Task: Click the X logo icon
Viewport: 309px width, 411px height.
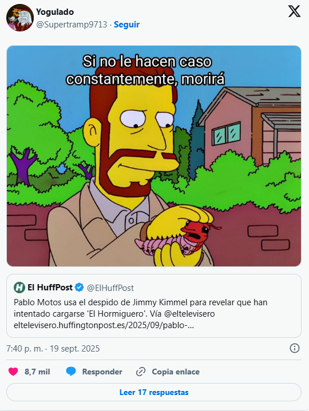Action: pyautogui.click(x=294, y=11)
